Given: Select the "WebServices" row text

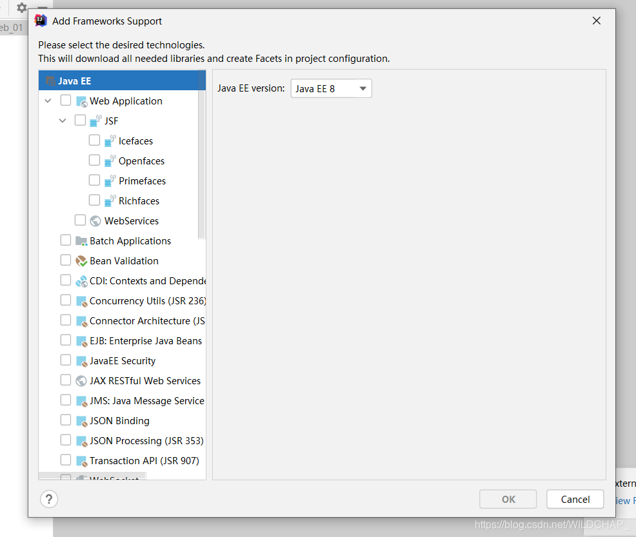Looking at the screenshot, I should pyautogui.click(x=132, y=221).
